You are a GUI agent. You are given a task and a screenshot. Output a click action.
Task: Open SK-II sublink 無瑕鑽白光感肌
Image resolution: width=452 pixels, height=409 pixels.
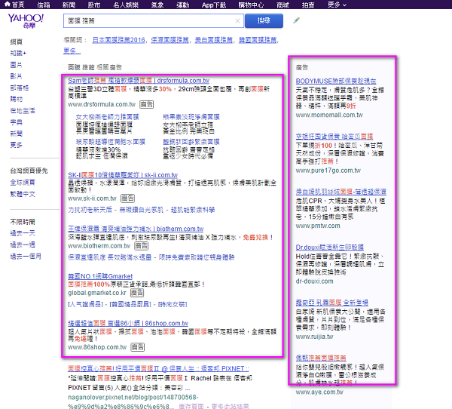click(142, 210)
